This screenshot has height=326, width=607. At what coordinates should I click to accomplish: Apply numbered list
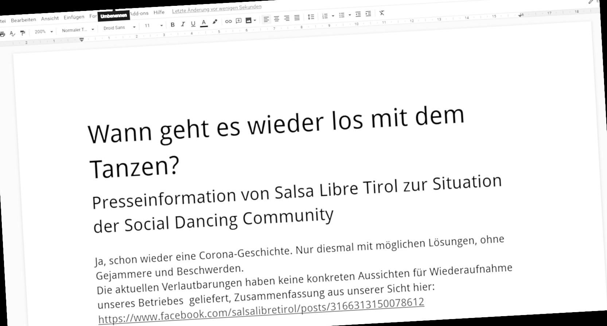(325, 16)
